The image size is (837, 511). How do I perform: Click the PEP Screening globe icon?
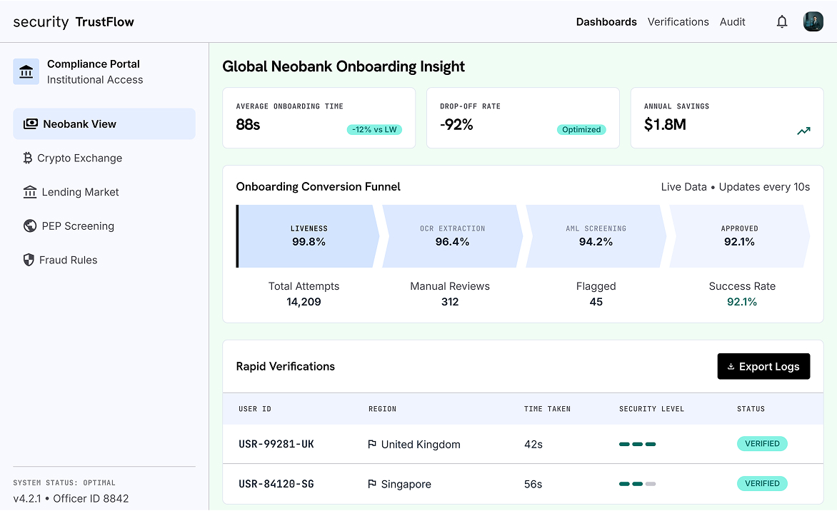click(x=30, y=226)
